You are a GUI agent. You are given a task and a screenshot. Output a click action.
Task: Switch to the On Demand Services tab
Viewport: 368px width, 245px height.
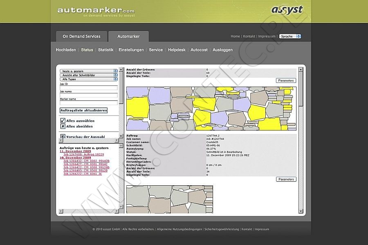point(81,36)
